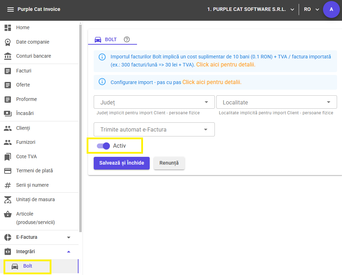This screenshot has width=342, height=275.
Task: Open Conturi bancare bank icon
Action: coord(8,56)
